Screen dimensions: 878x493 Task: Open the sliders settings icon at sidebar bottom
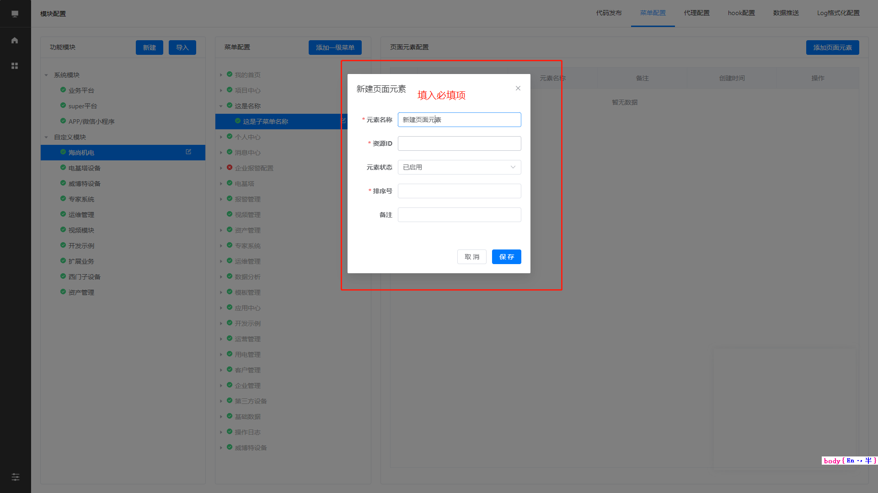tap(16, 477)
